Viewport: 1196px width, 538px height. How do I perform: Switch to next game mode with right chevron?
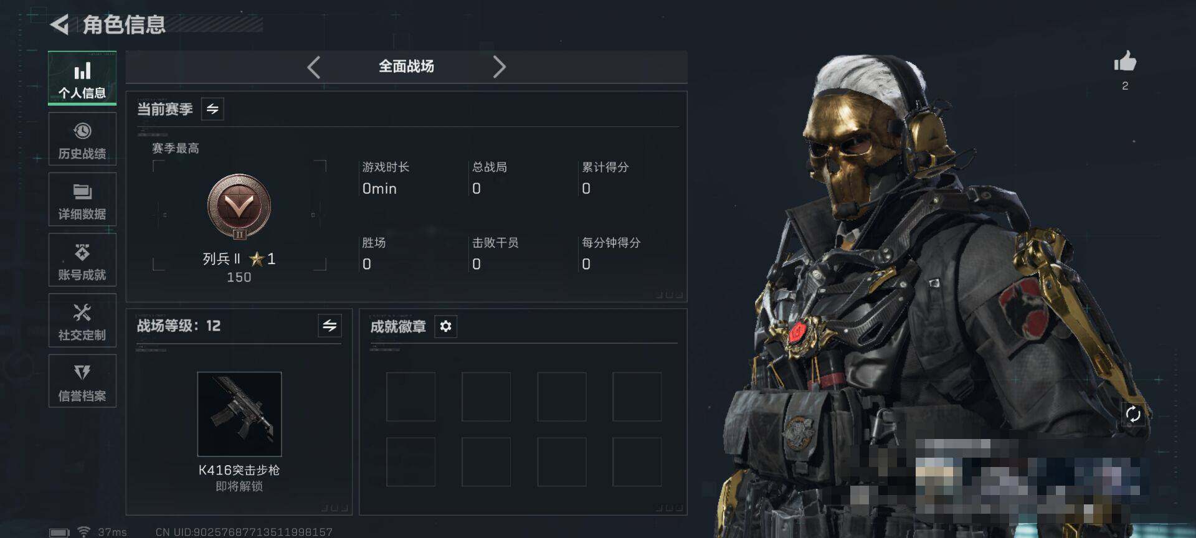click(499, 67)
